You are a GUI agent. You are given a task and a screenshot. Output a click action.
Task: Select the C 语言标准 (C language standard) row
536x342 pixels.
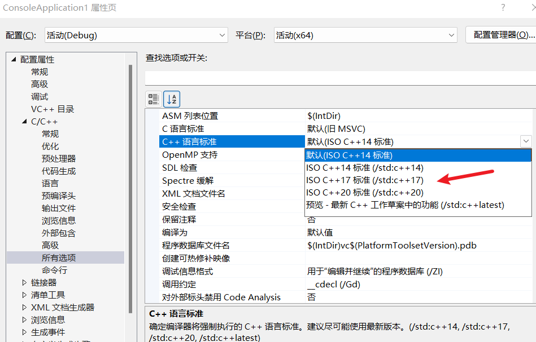click(232, 129)
